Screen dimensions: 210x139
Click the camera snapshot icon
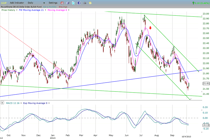(x=85, y=3)
